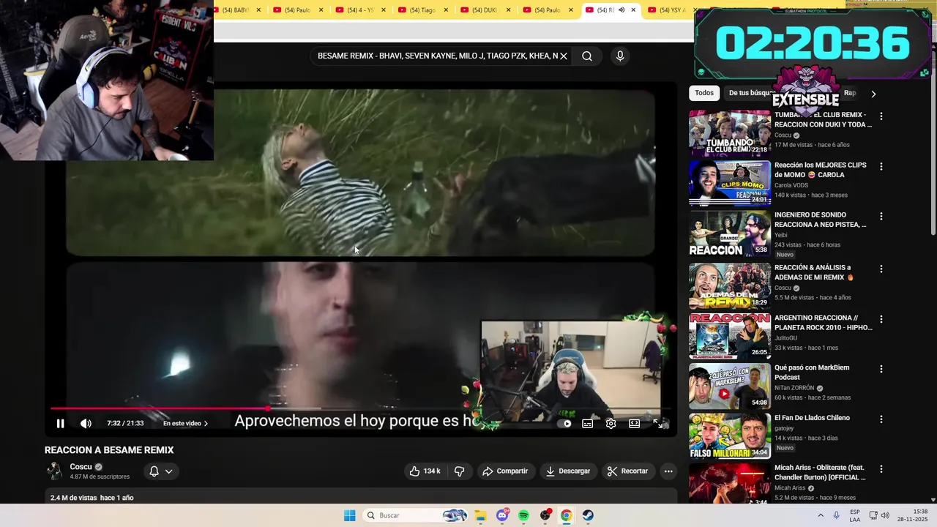937x527 pixels.
Task: Open Spotify from the taskbar
Action: tap(523, 515)
